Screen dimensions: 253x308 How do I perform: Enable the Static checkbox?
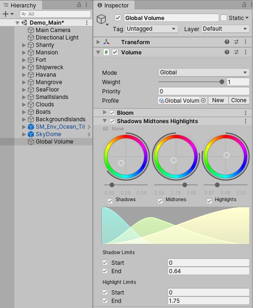224,18
